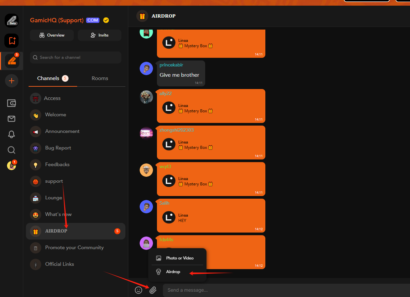Click Linea logo in Salih's airdrop
The width and height of the screenshot is (410, 297).
[x=169, y=217]
